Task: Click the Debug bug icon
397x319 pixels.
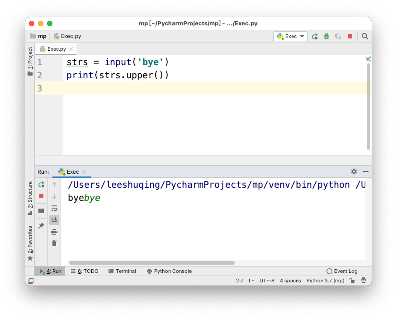Action: click(x=326, y=37)
